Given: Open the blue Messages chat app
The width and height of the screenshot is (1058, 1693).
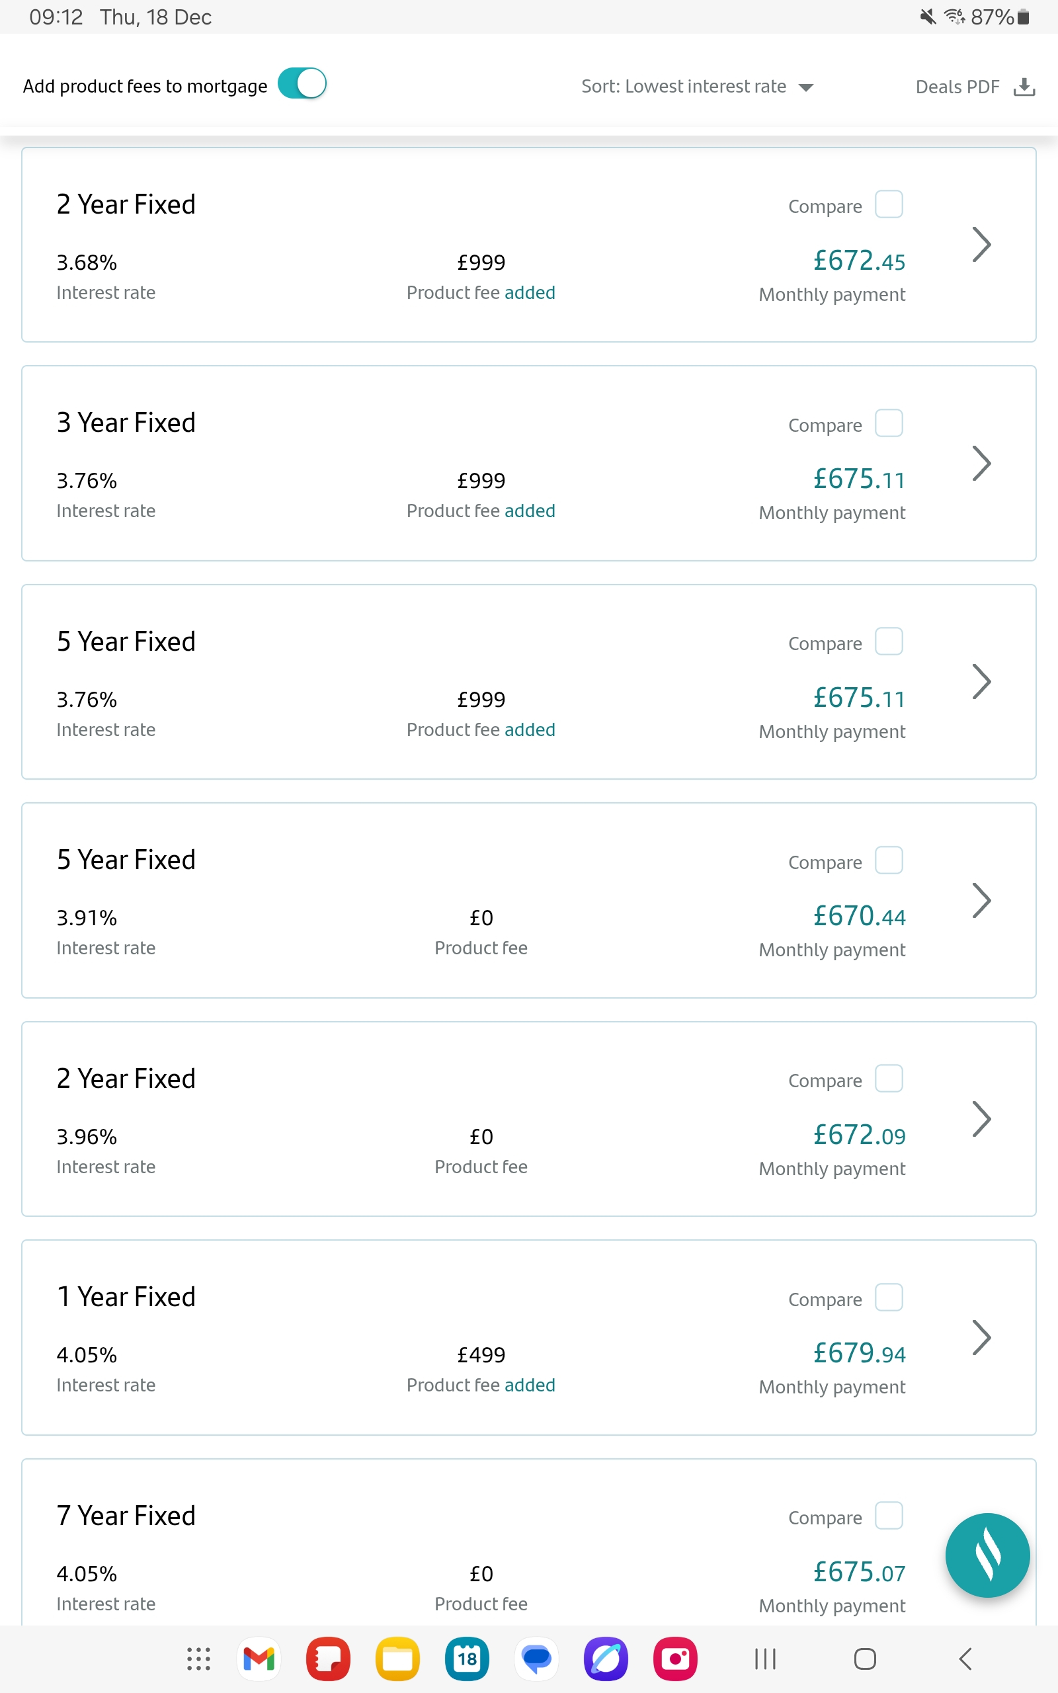Looking at the screenshot, I should point(536,1658).
